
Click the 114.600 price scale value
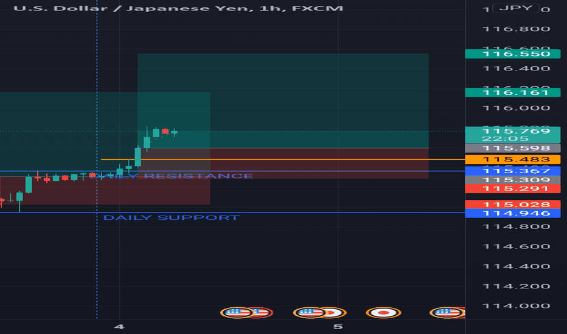point(517,247)
